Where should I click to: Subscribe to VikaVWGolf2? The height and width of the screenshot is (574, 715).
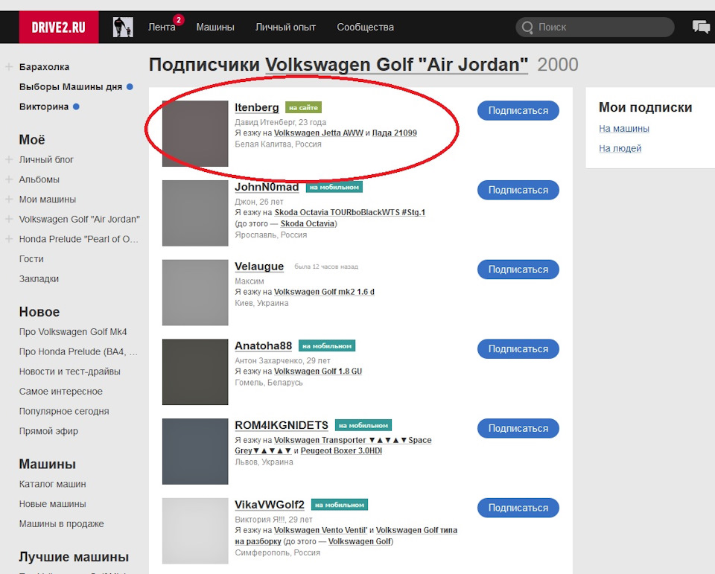point(518,508)
